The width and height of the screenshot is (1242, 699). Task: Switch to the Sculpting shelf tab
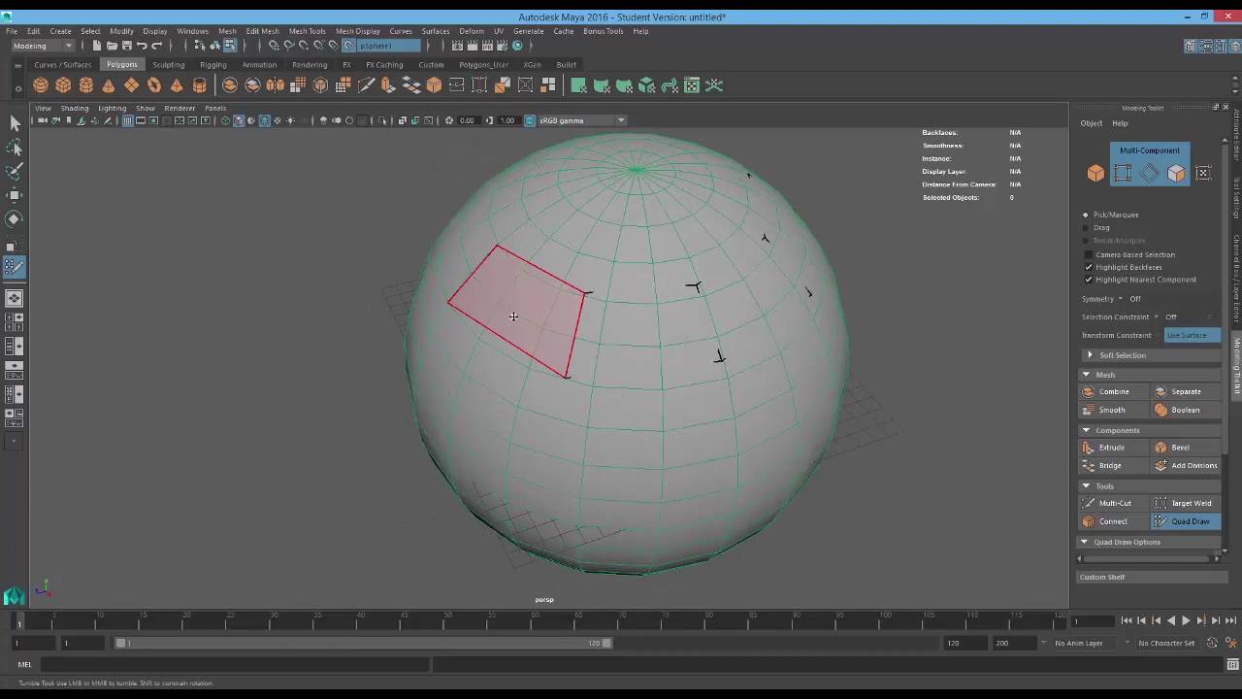coord(168,65)
